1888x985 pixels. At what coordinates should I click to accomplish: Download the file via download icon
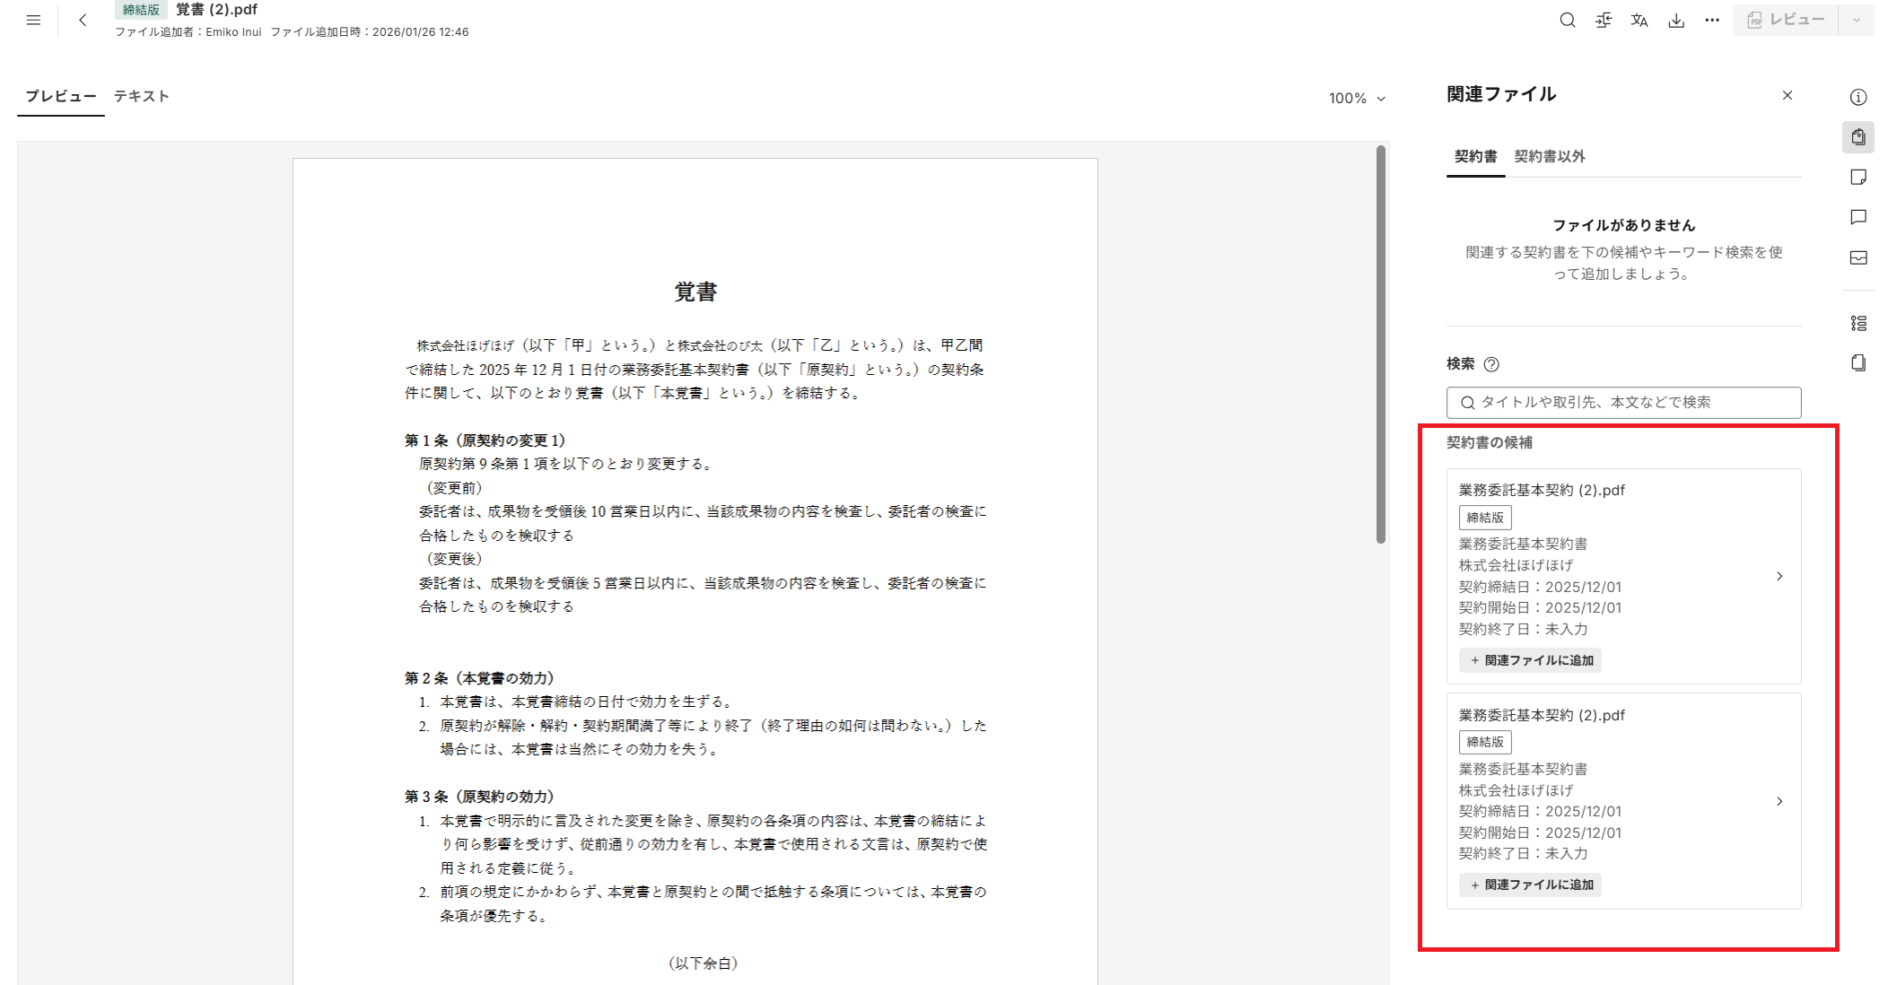[1675, 20]
